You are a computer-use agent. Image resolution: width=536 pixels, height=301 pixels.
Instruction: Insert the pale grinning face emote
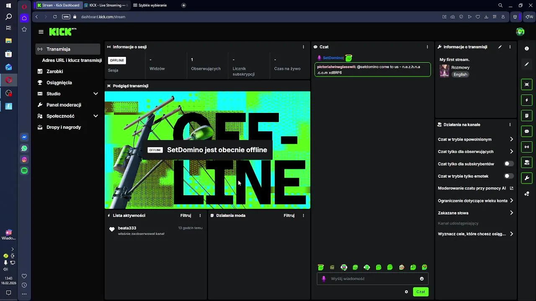pos(402,267)
